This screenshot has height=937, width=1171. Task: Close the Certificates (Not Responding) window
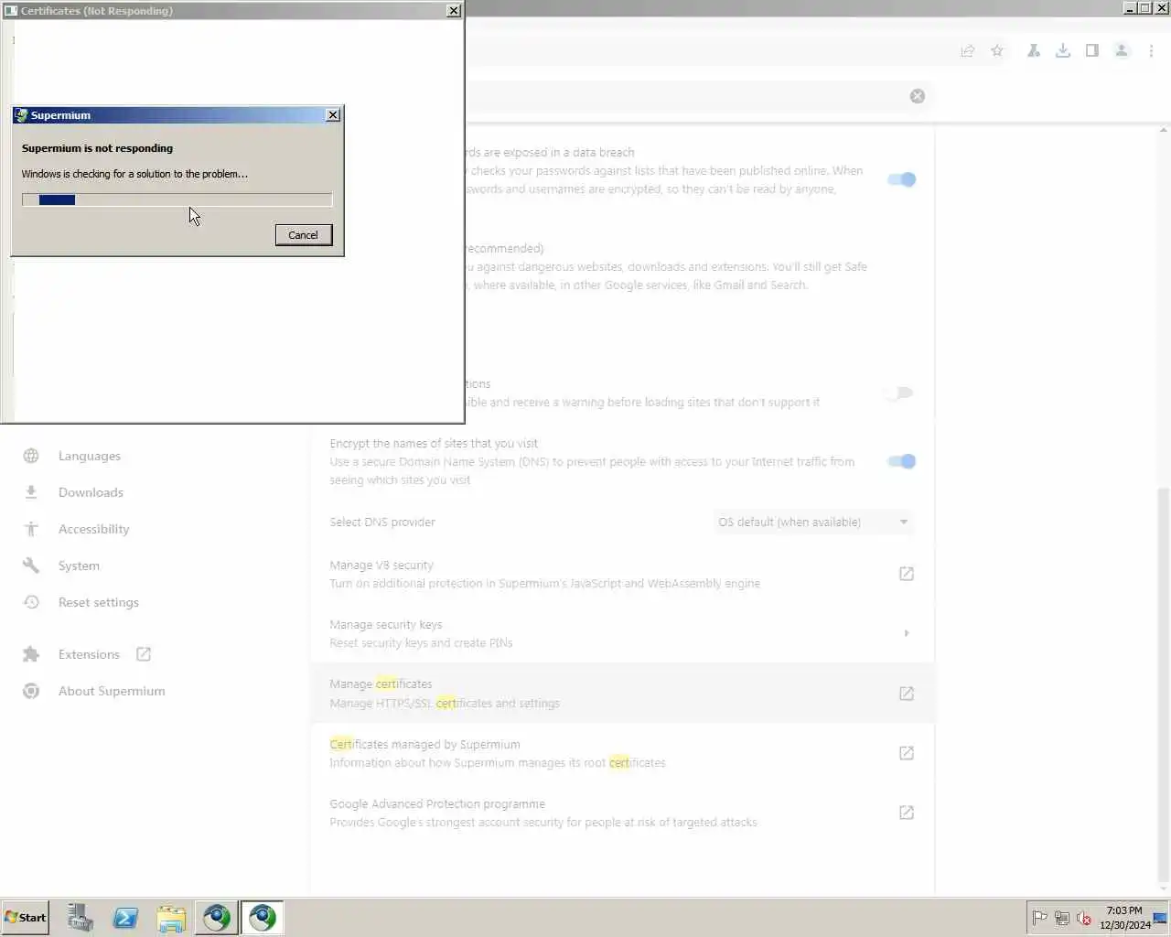coord(454,11)
